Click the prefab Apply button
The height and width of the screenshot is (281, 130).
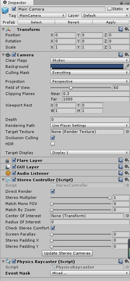click(x=111, y=22)
